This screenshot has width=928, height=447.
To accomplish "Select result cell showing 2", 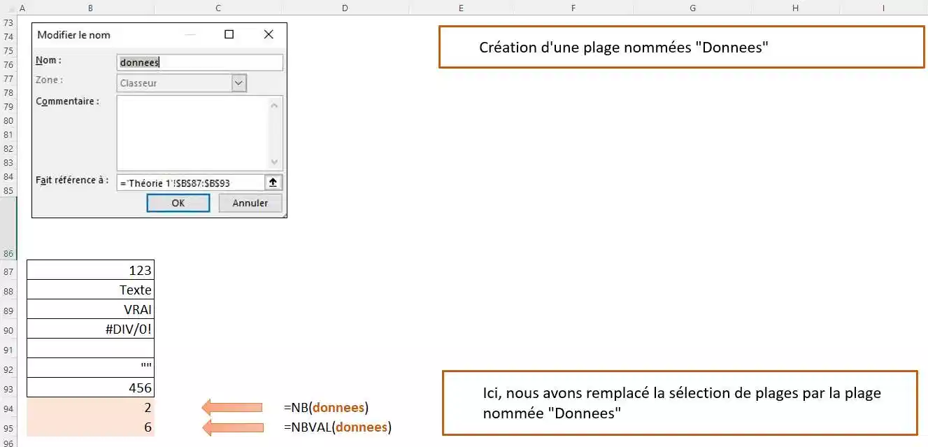I will 90,407.
